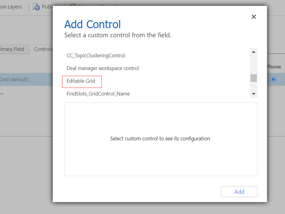Pick FindSlots_GridControl_Name from the list
Image resolution: width=285 pixels, height=214 pixels.
point(98,94)
